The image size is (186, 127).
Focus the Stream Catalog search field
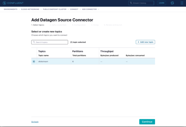coord(141,3)
